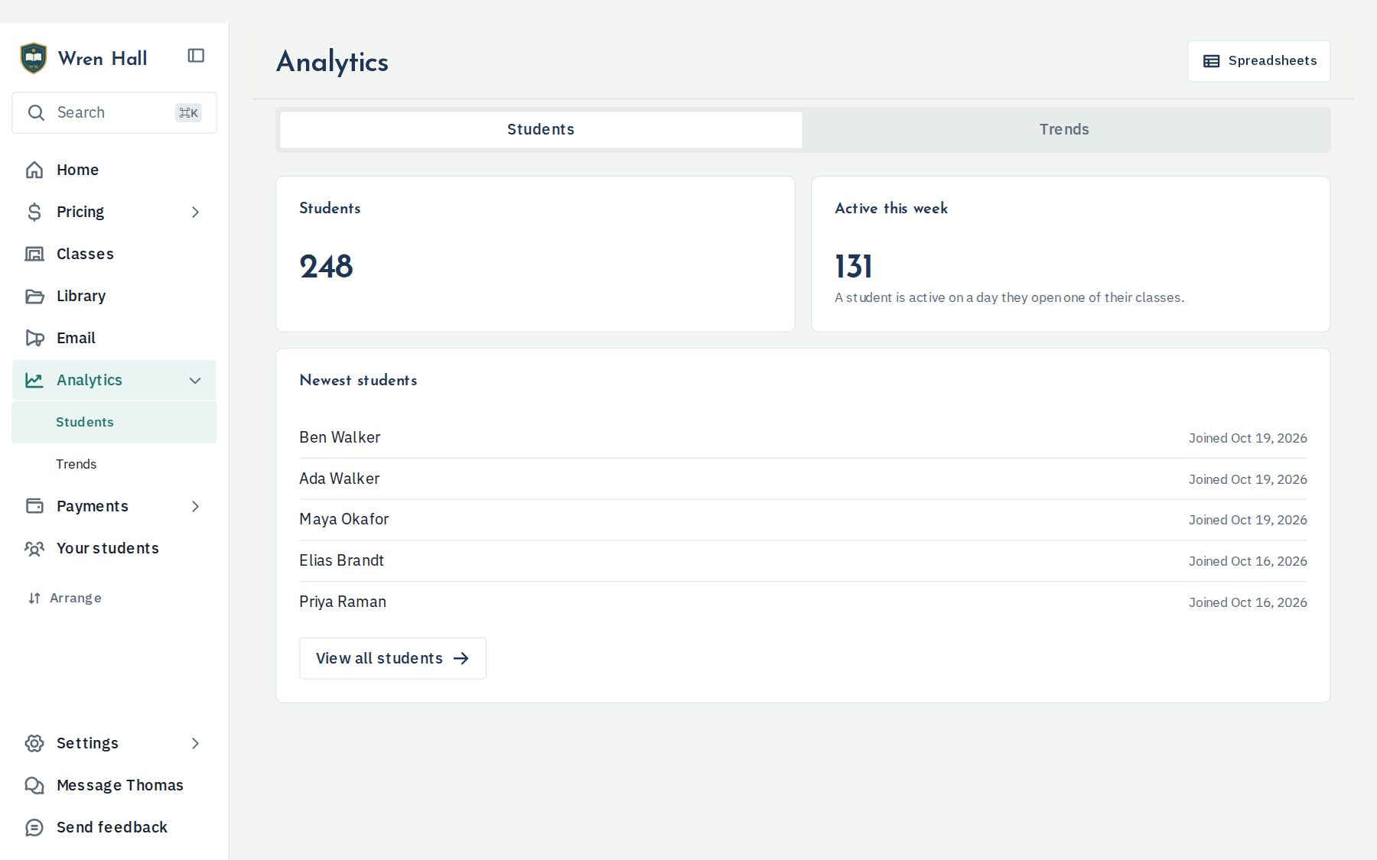Open the Spreadsheets button
The width and height of the screenshot is (1377, 860).
pos(1259,61)
